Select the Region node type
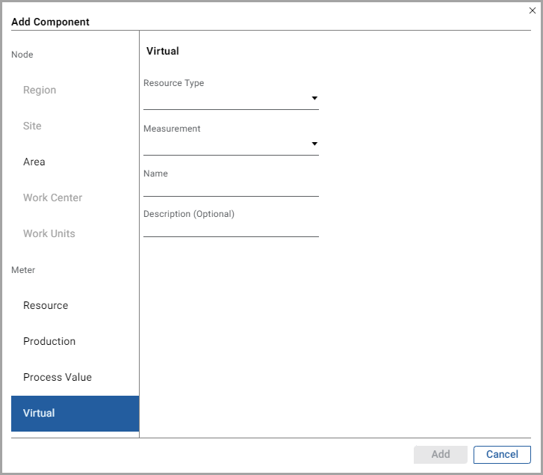Image resolution: width=543 pixels, height=475 pixels. (x=40, y=90)
